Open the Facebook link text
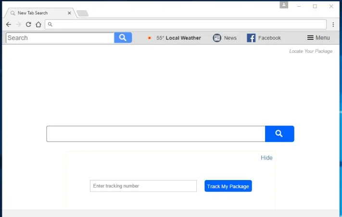This screenshot has width=342, height=217. point(269,38)
